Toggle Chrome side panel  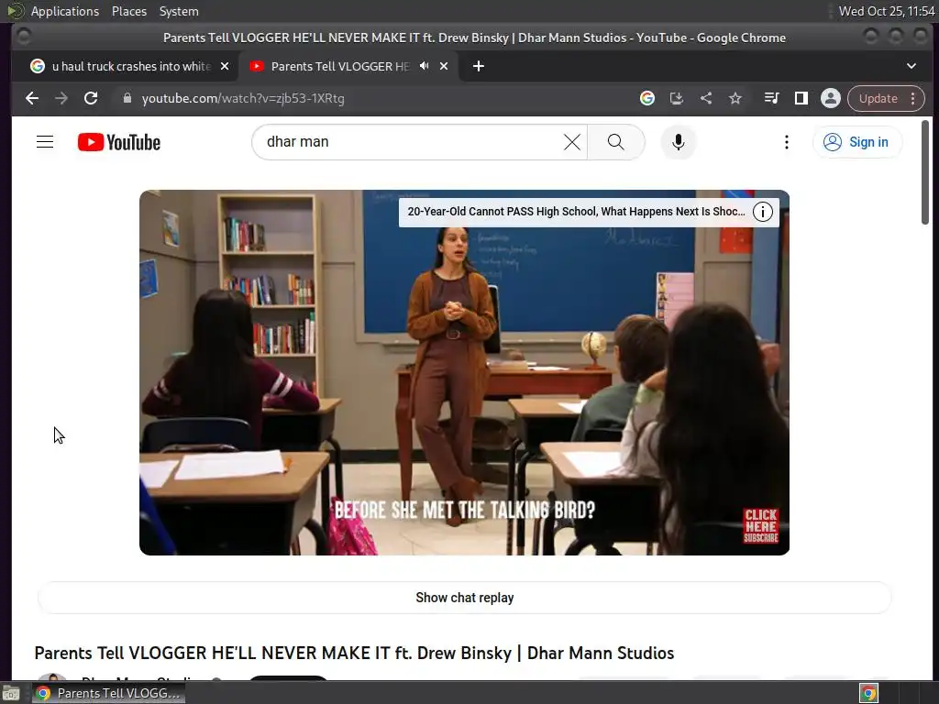[x=801, y=98]
